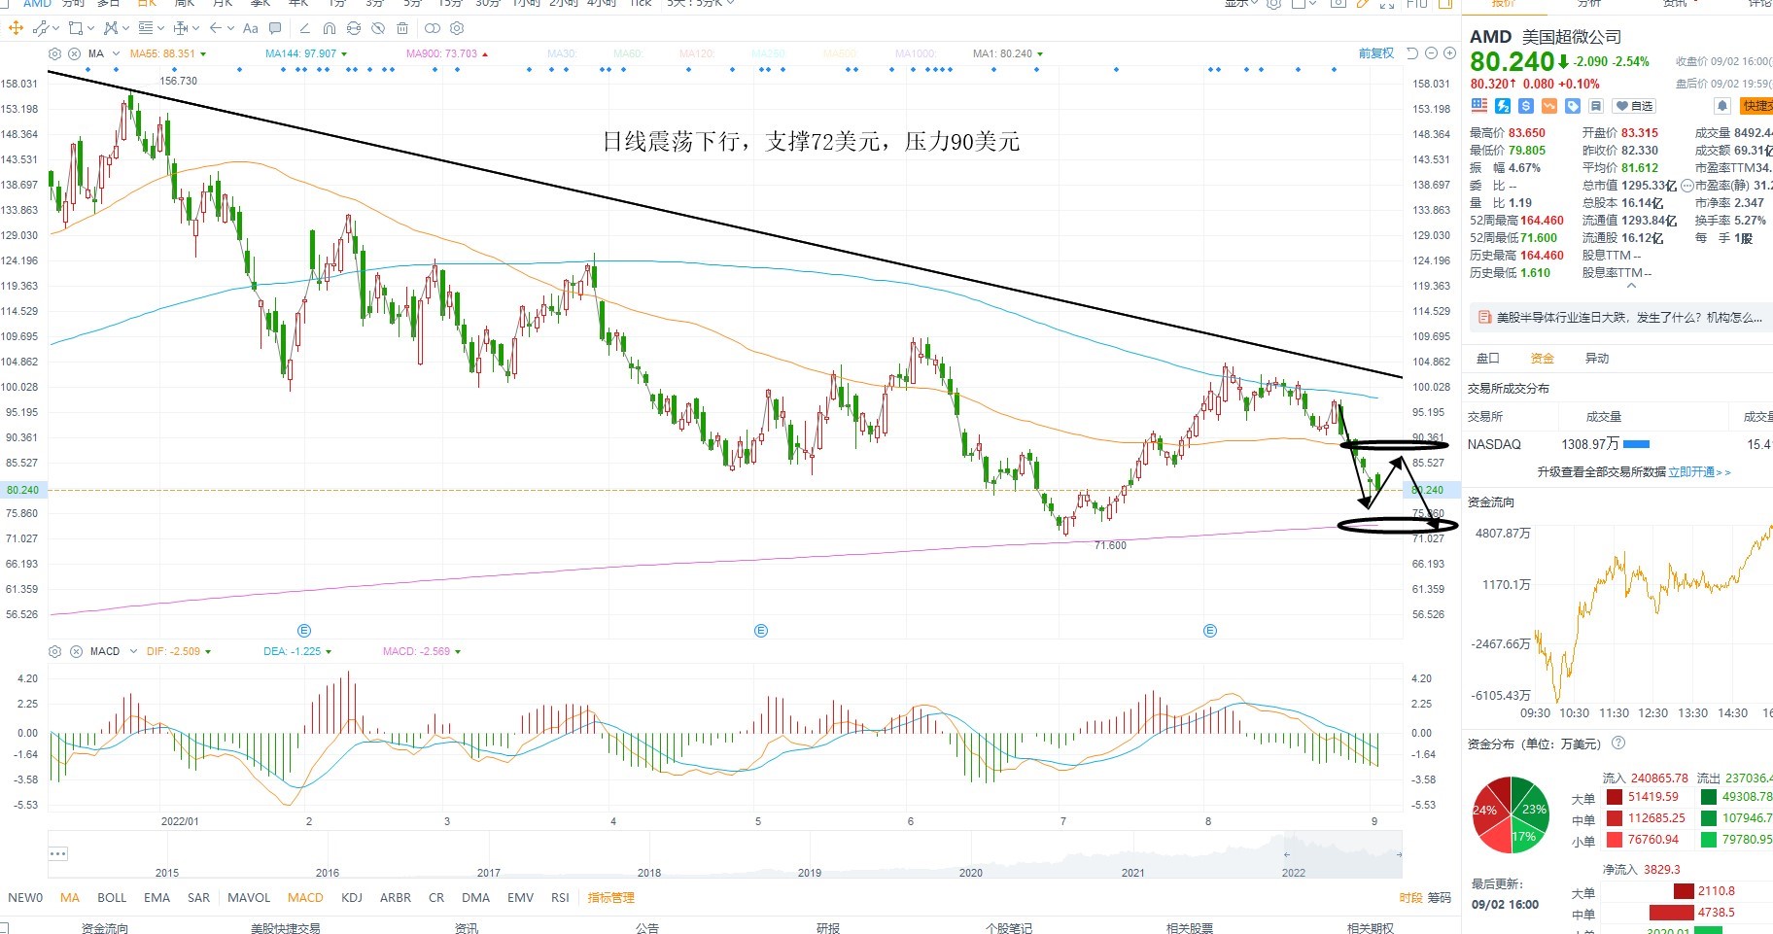Image resolution: width=1773 pixels, height=934 pixels.
Task: Toggle the magnet snap mode
Action: [330, 28]
